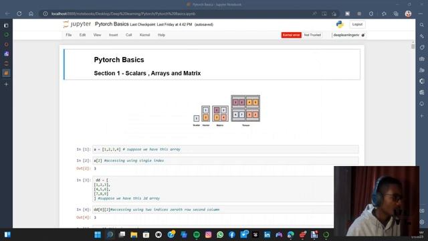Open File Explorer from taskbar
The image size is (428, 241).
tap(134, 235)
